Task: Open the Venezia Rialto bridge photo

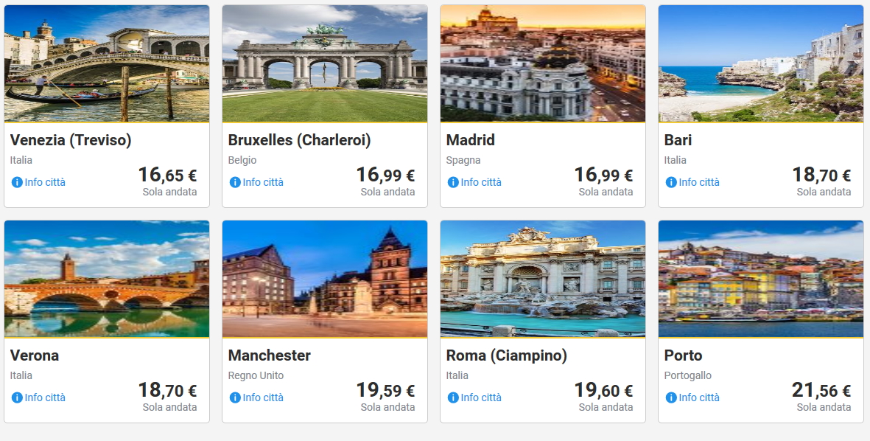Action: pyautogui.click(x=107, y=63)
